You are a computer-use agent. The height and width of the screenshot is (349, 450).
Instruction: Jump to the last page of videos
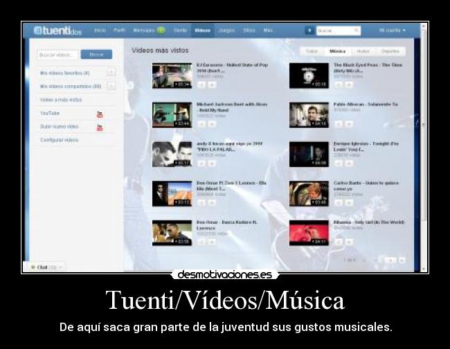point(402,260)
